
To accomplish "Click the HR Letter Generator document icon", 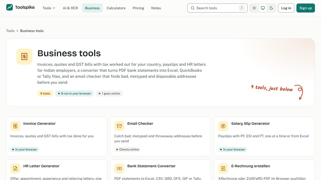I will click(15, 168).
